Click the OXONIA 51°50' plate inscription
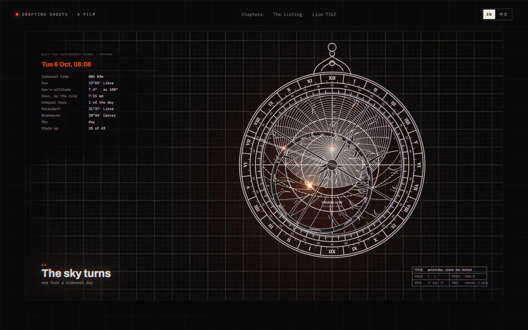The height and width of the screenshot is (330, 528). pyautogui.click(x=332, y=203)
